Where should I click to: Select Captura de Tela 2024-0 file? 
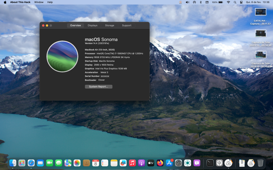[260, 59]
